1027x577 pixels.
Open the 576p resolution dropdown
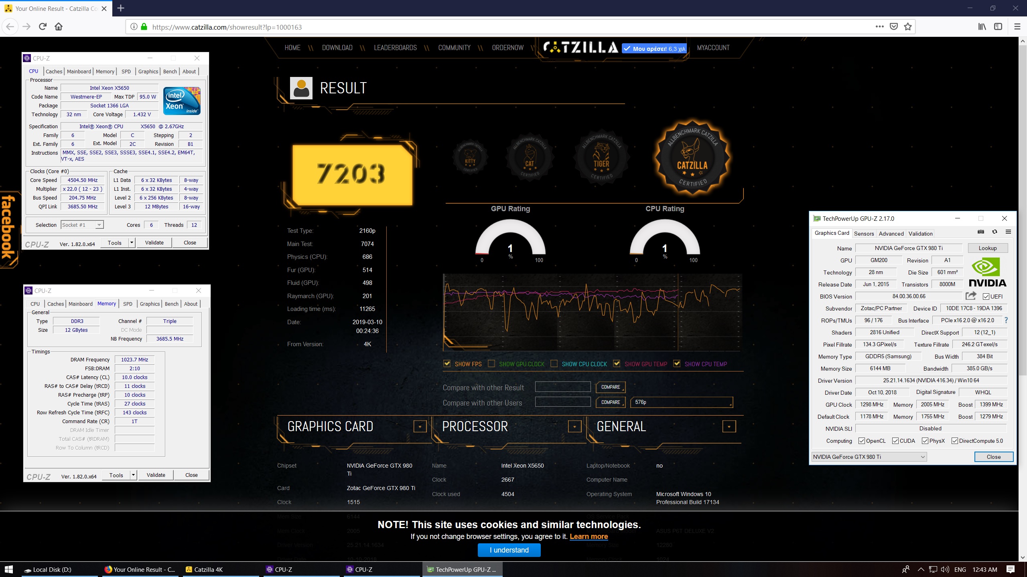682,402
